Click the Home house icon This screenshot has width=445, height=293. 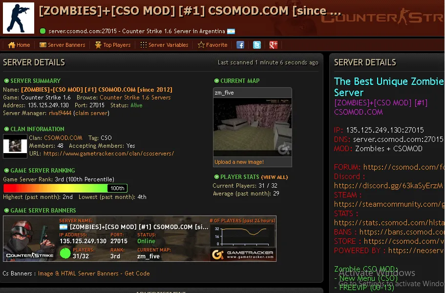tap(11, 45)
